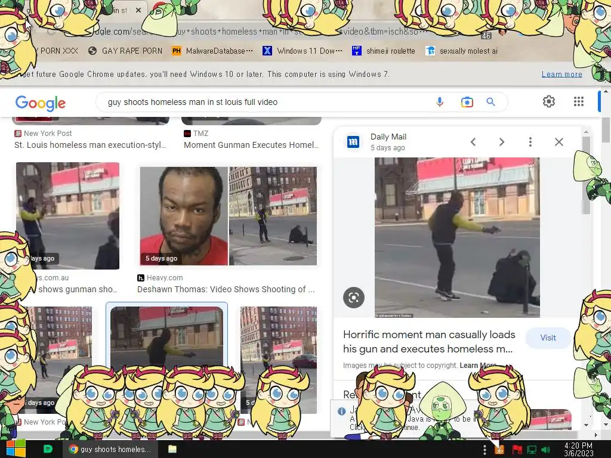Viewport: 611px width, 458px height.
Task: Open Action Center flag tray icon
Action: click(x=517, y=450)
